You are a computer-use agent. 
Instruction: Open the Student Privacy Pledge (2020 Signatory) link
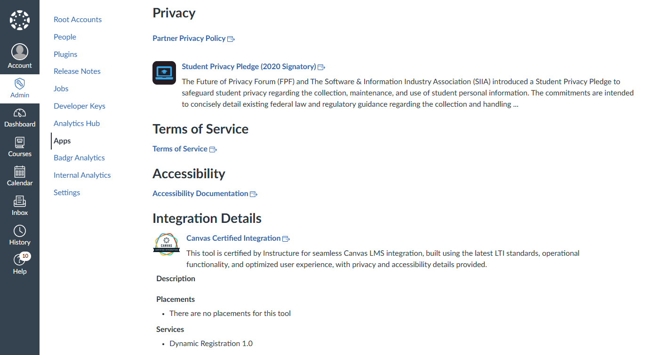pos(253,67)
